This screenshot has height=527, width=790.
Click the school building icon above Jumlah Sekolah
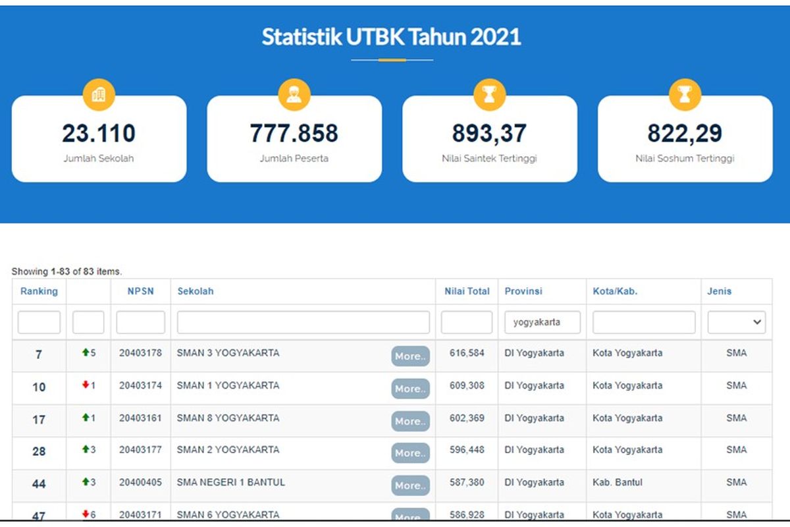[99, 95]
